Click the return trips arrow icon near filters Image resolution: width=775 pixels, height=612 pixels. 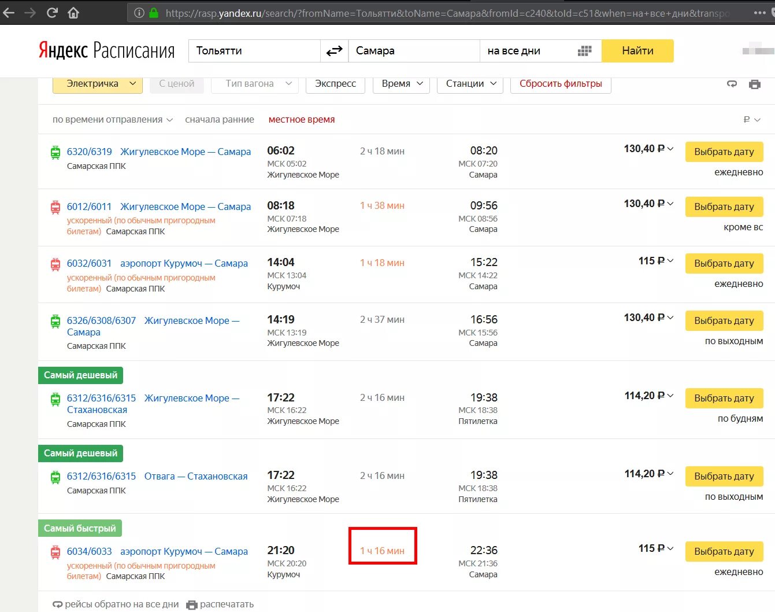(x=732, y=84)
